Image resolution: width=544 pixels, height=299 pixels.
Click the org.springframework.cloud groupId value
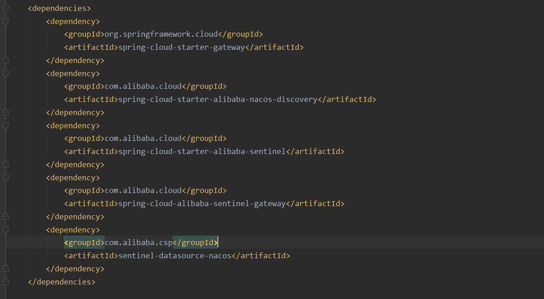[161, 34]
